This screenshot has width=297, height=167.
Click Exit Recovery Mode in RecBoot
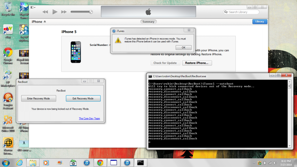click(x=83, y=99)
